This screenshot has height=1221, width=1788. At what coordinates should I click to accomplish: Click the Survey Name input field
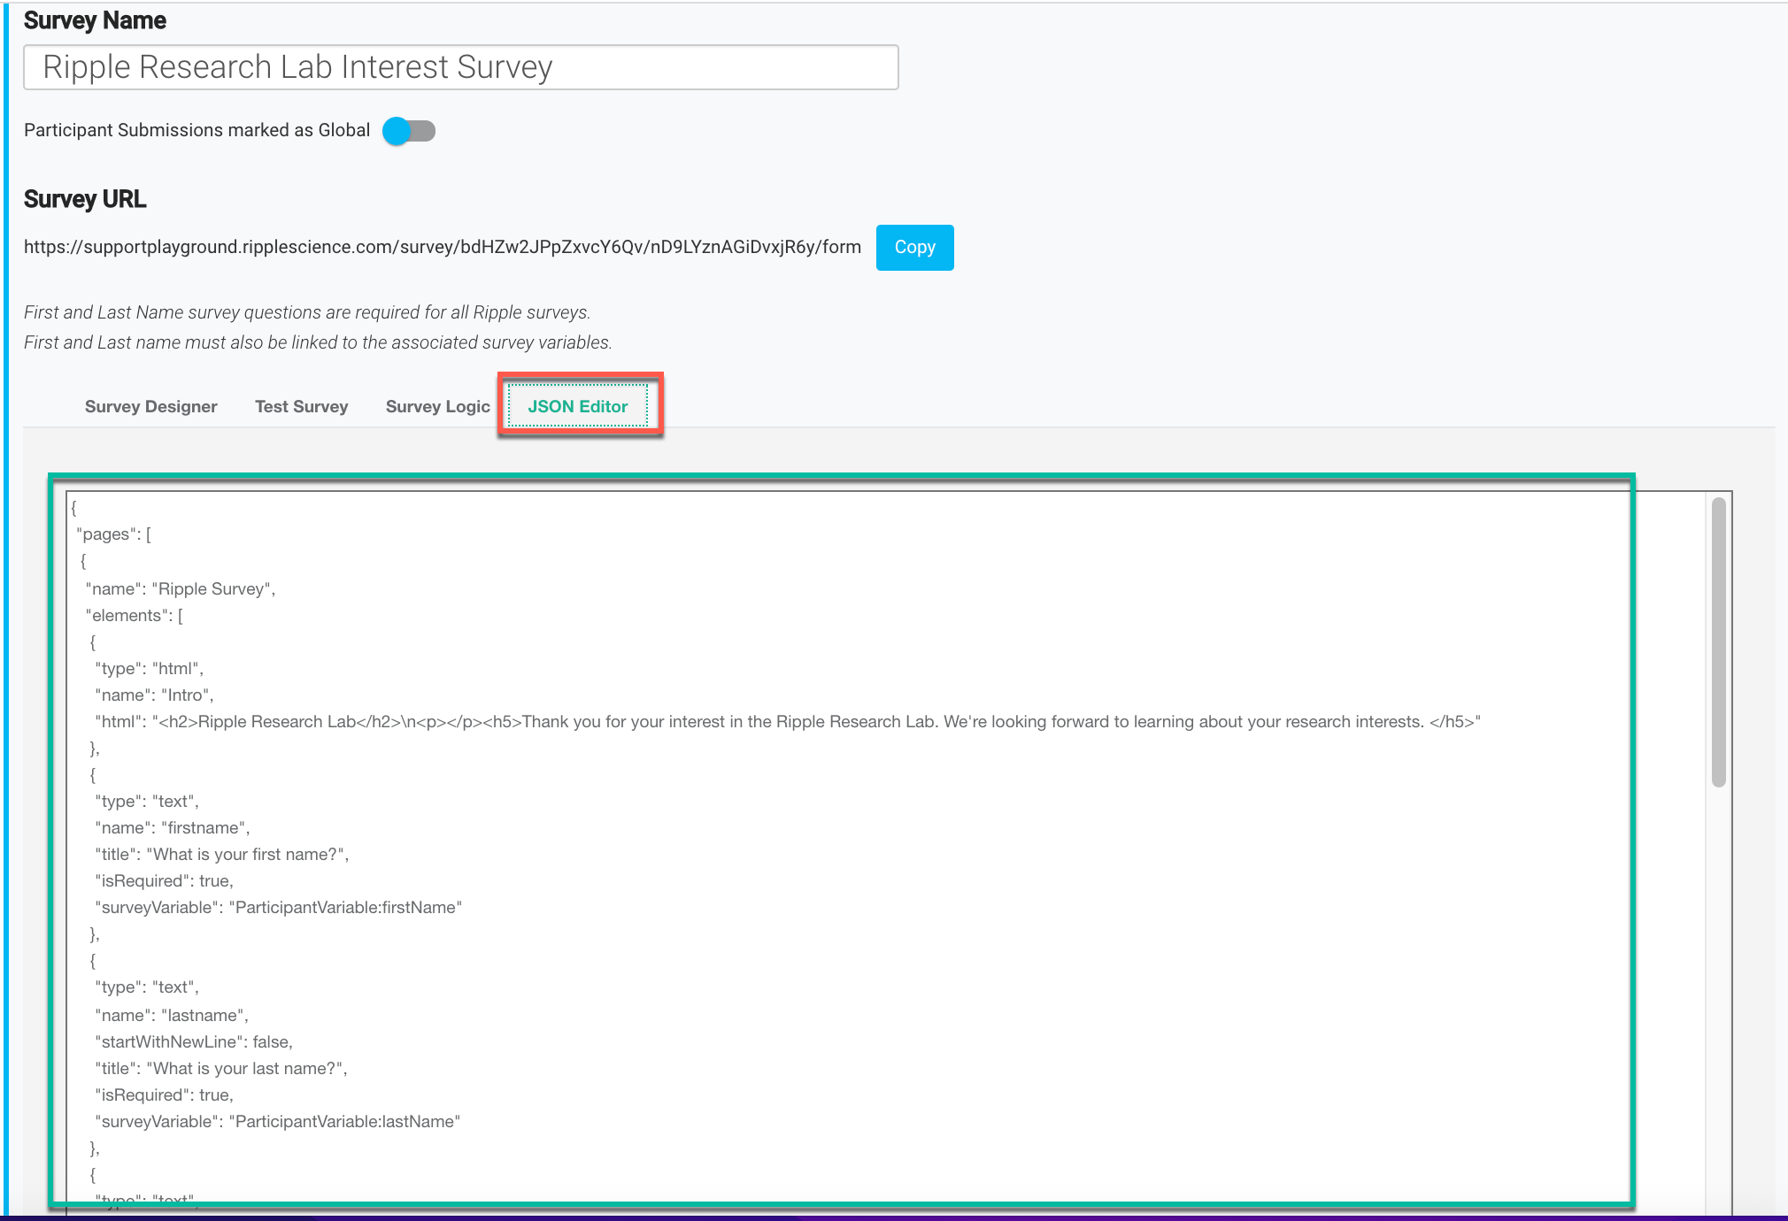pyautogui.click(x=460, y=67)
